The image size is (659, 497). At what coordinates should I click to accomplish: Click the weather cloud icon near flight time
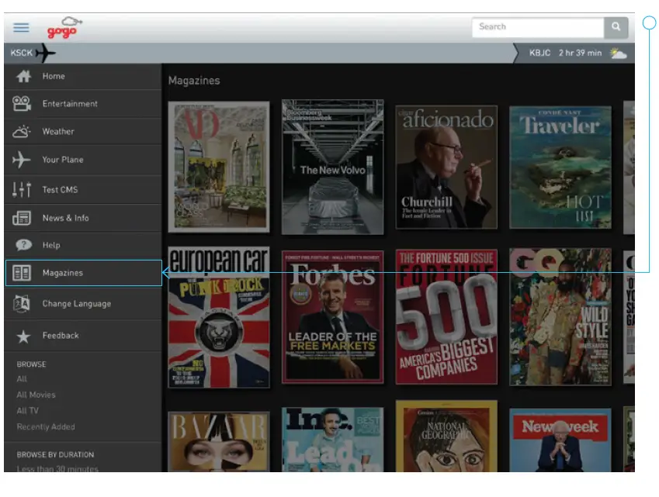tap(618, 53)
